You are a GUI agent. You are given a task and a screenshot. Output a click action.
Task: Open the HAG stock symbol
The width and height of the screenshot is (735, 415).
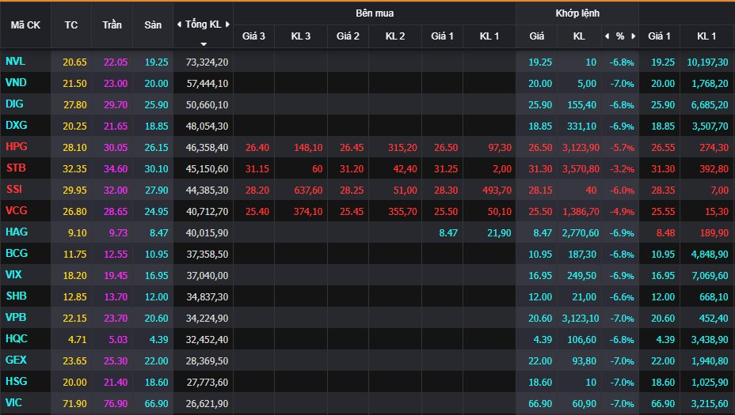coord(16,232)
